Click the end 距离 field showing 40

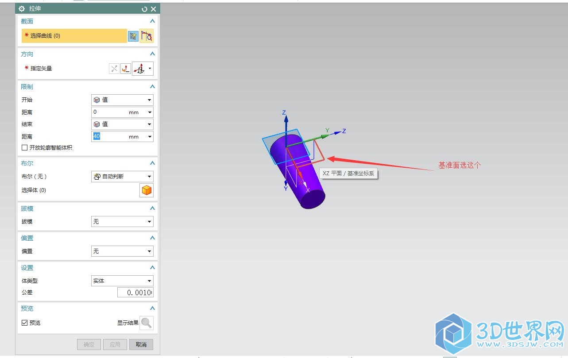point(109,137)
